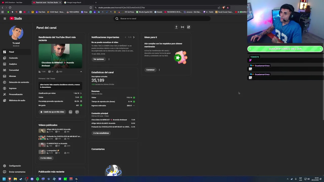Click the 652 likes thumbs-up icon

(57, 72)
